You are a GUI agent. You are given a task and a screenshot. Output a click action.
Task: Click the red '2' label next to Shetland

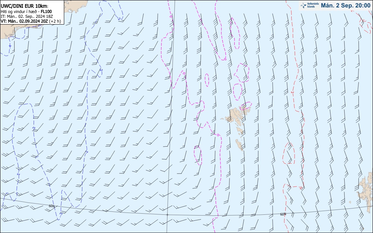301,188
